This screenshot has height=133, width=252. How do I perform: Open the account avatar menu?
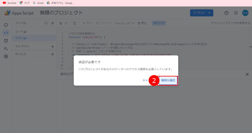[x=245, y=13]
